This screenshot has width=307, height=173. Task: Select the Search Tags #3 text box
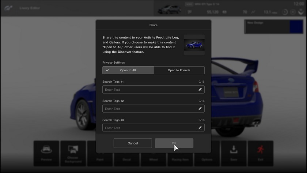tap(150, 128)
